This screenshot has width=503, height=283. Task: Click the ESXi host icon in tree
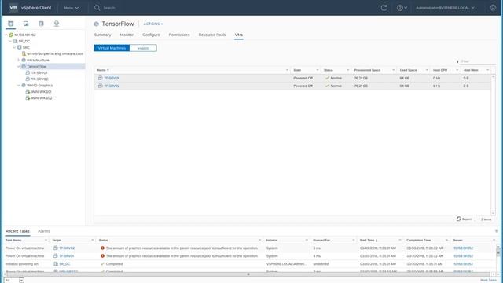(24, 53)
